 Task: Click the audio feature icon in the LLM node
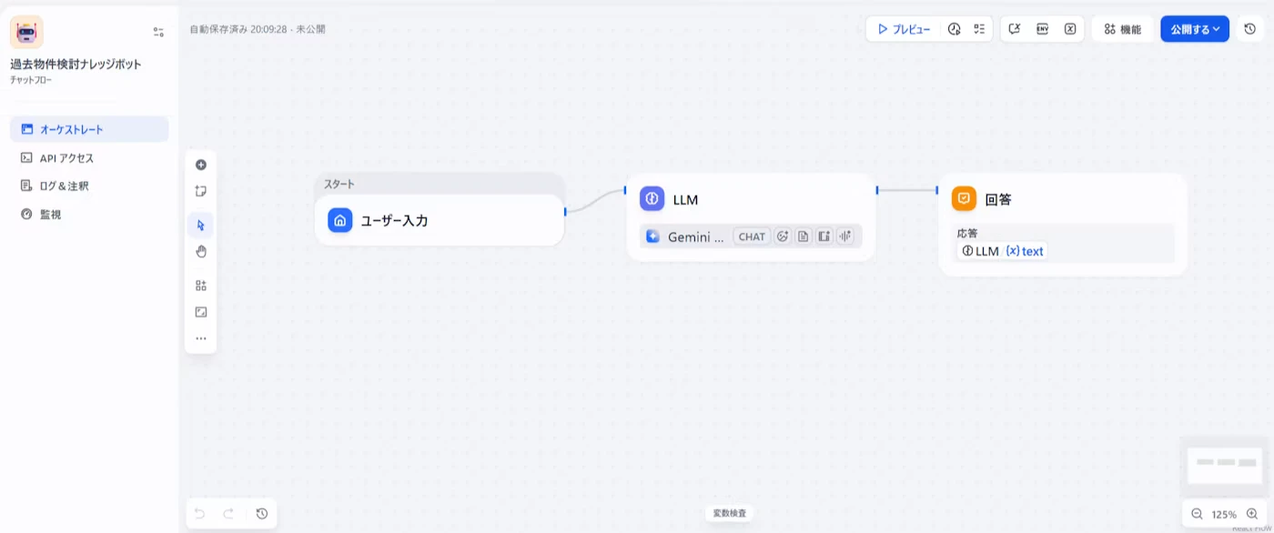pyautogui.click(x=845, y=236)
